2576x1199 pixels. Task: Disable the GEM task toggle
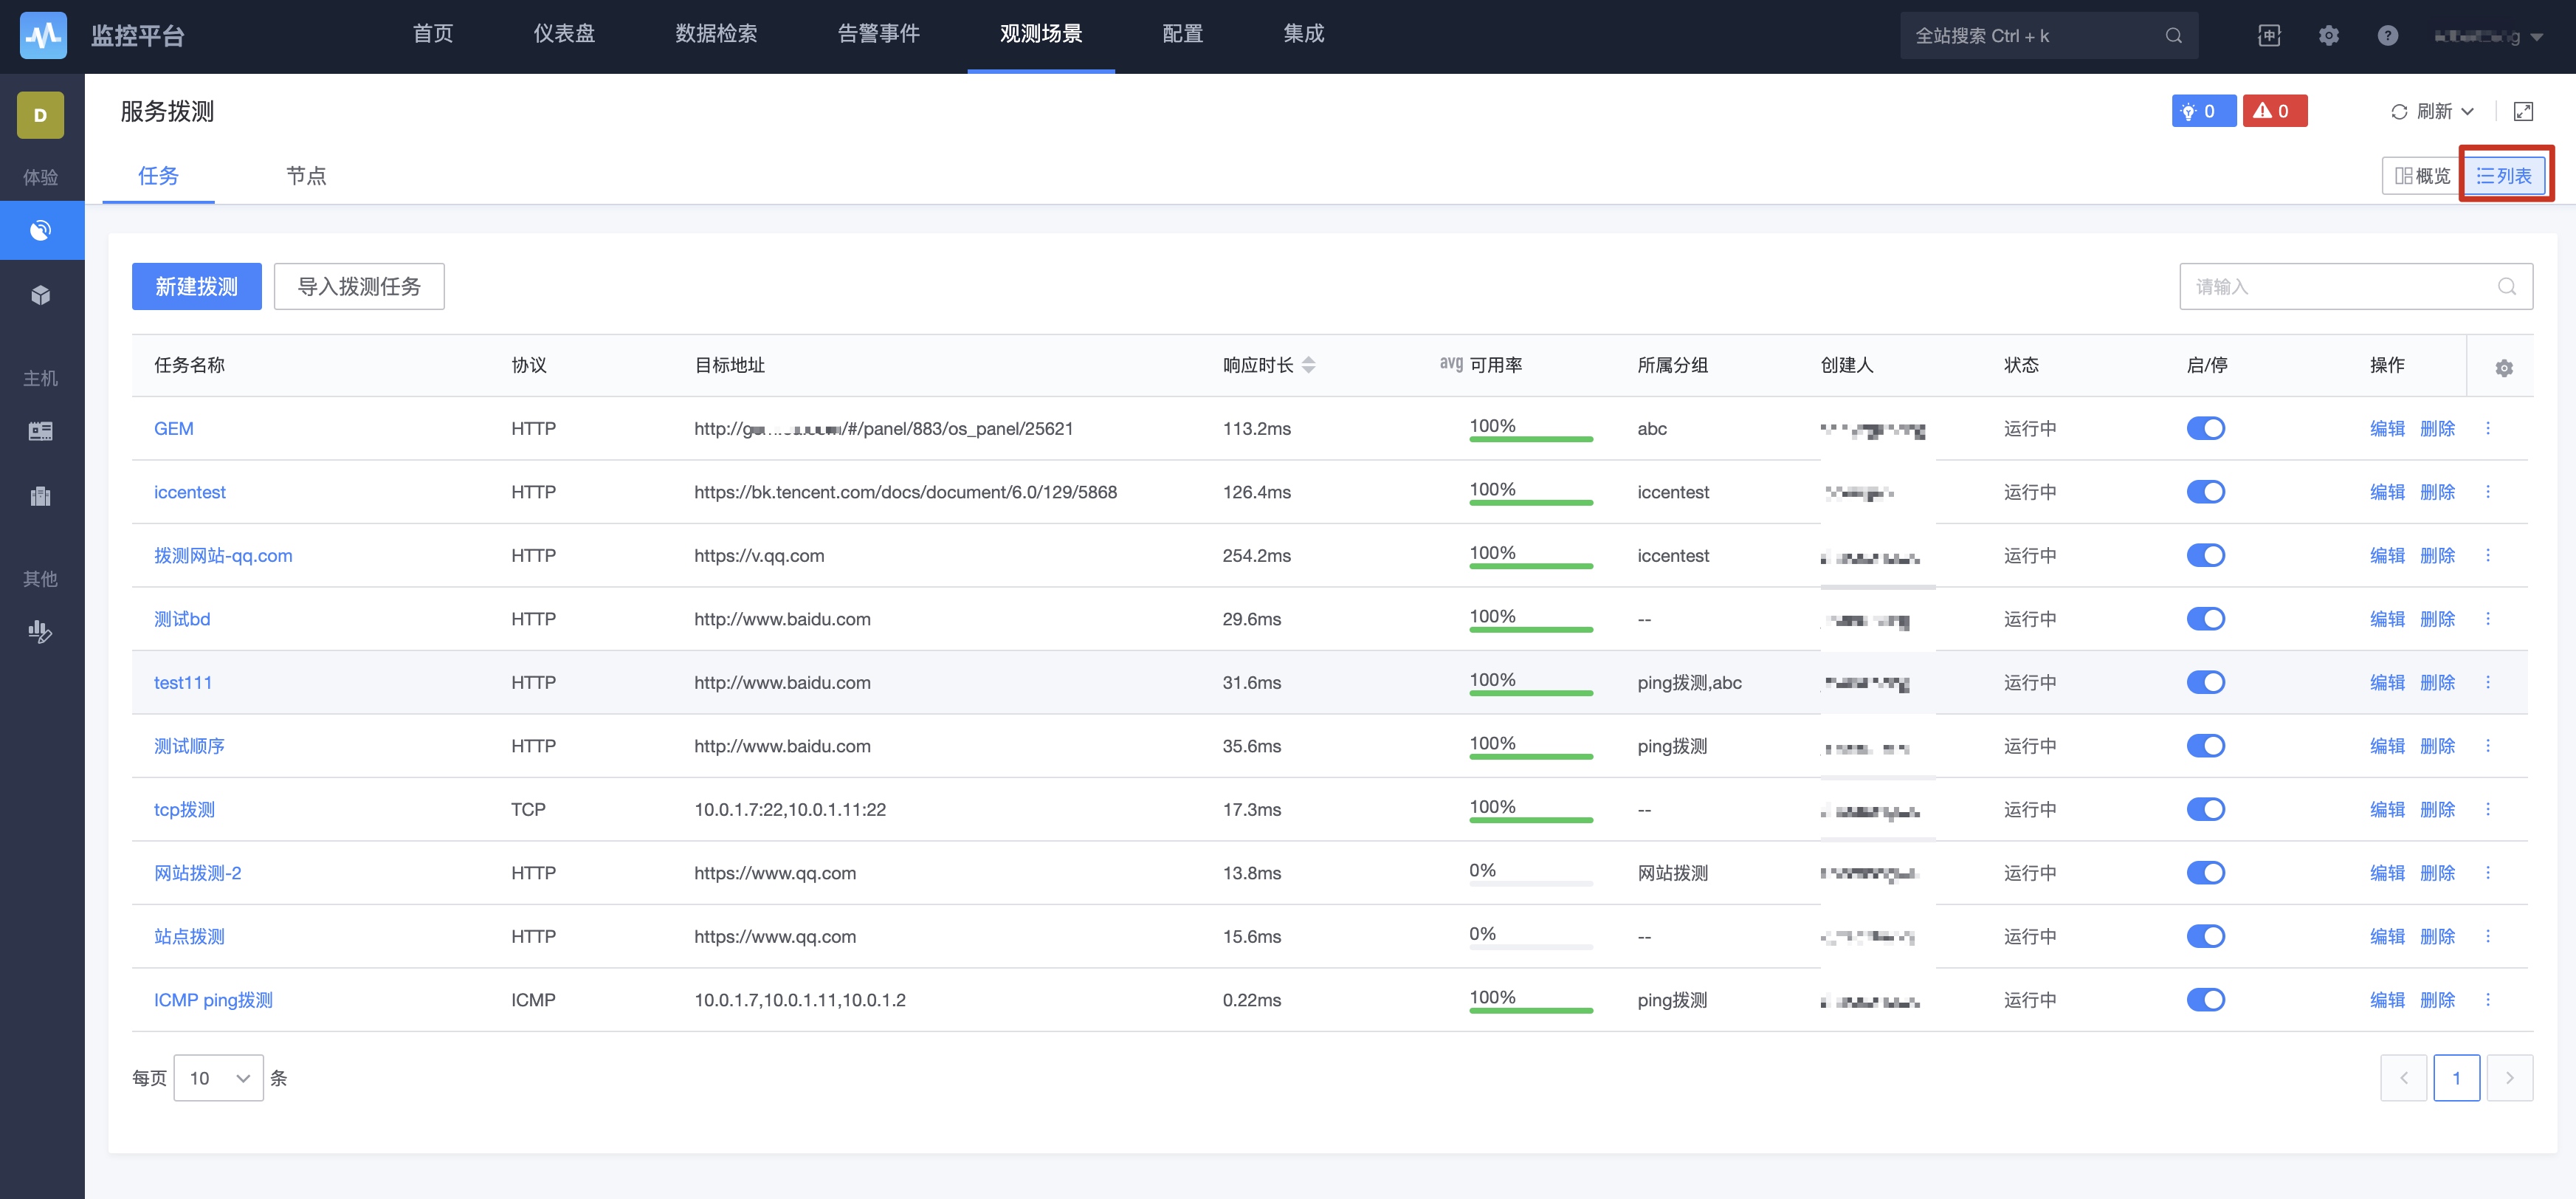pyautogui.click(x=2205, y=428)
